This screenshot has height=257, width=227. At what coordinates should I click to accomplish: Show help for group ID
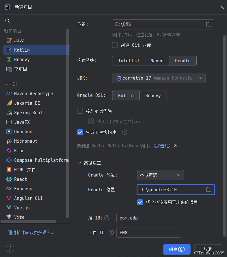[x=107, y=218]
